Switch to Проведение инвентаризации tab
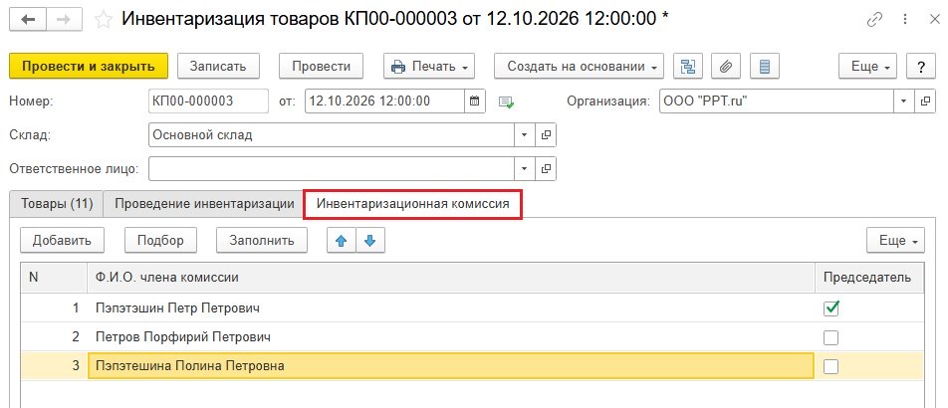Image resolution: width=948 pixels, height=408 pixels. click(x=204, y=204)
